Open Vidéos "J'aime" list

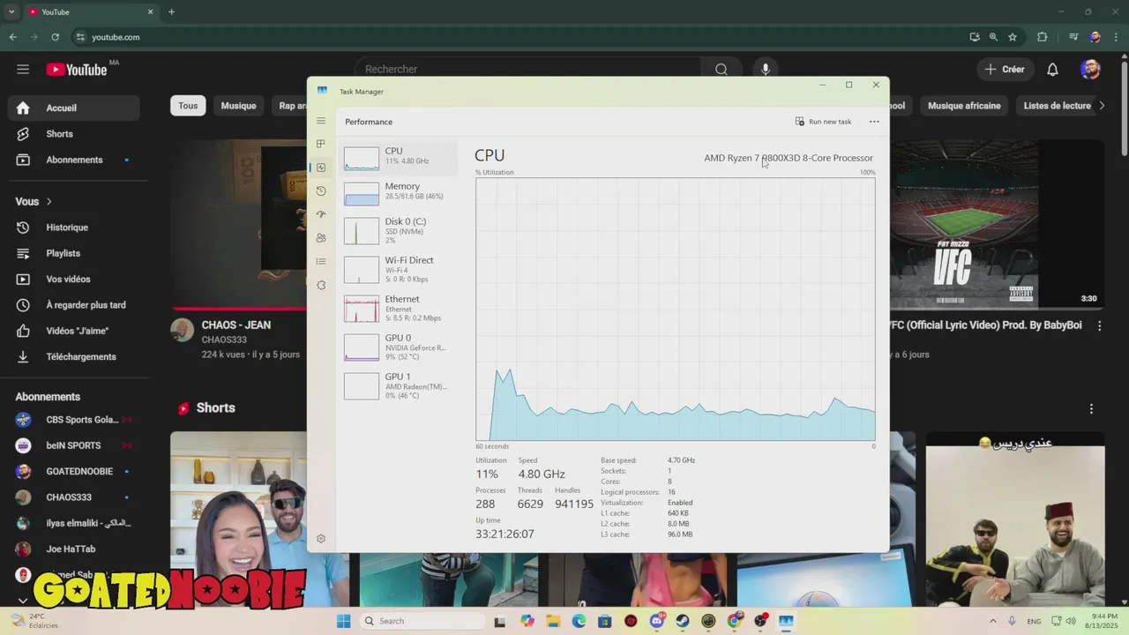pos(74,331)
